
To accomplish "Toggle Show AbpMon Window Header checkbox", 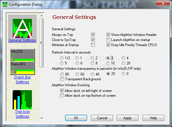I will 108,35.
